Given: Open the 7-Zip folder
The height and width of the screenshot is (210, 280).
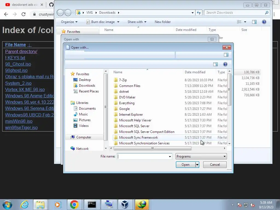Looking at the screenshot, I should point(123,80).
